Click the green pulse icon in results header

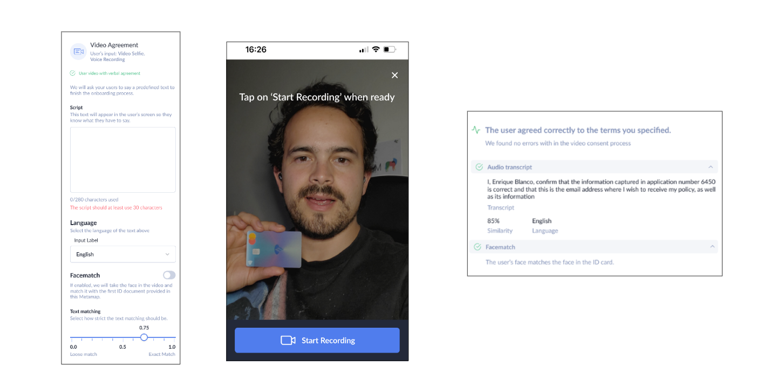pyautogui.click(x=476, y=130)
